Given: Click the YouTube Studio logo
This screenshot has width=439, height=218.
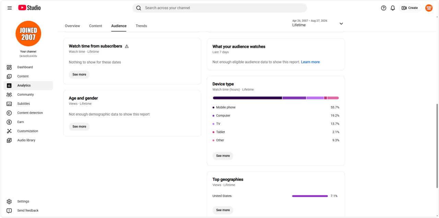Looking at the screenshot, I should click(x=29, y=8).
